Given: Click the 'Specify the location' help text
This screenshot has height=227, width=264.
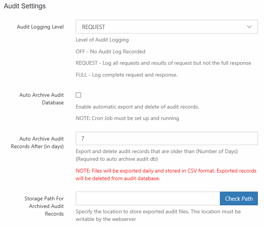Looking at the screenshot, I should (158, 215).
